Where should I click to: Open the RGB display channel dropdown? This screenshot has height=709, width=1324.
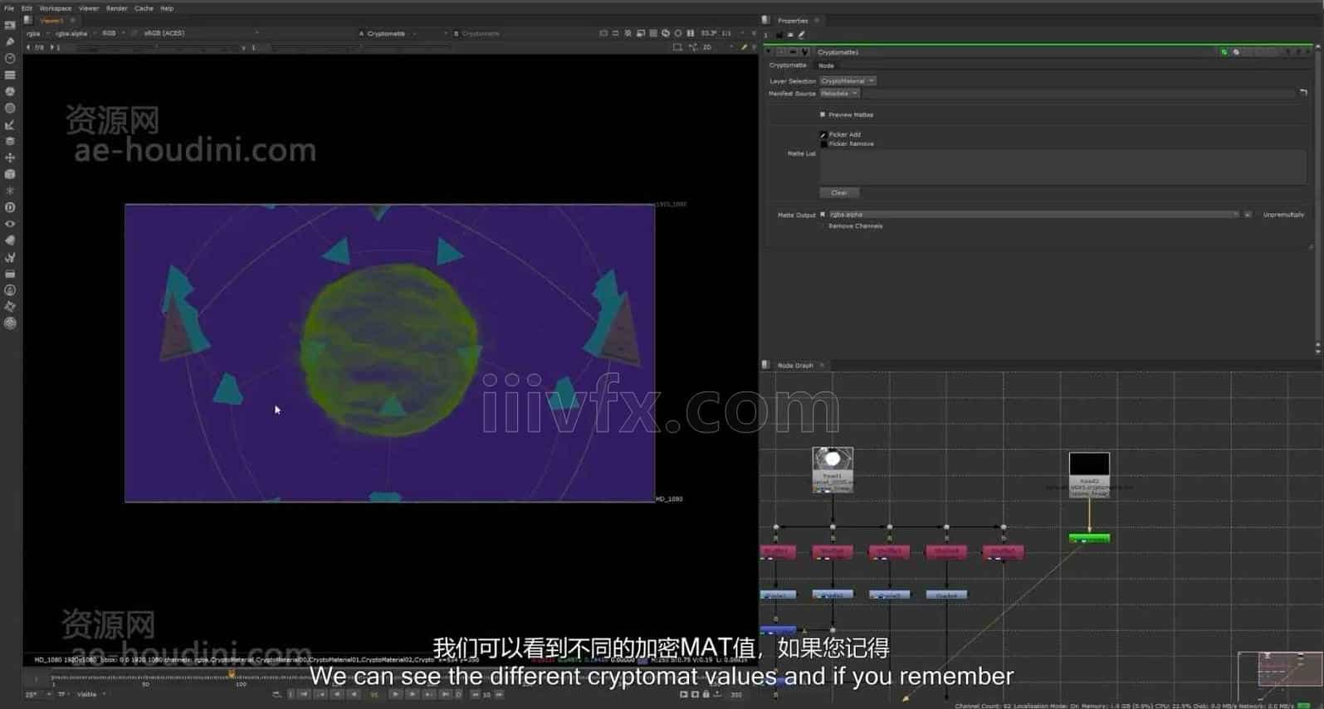tap(113, 34)
